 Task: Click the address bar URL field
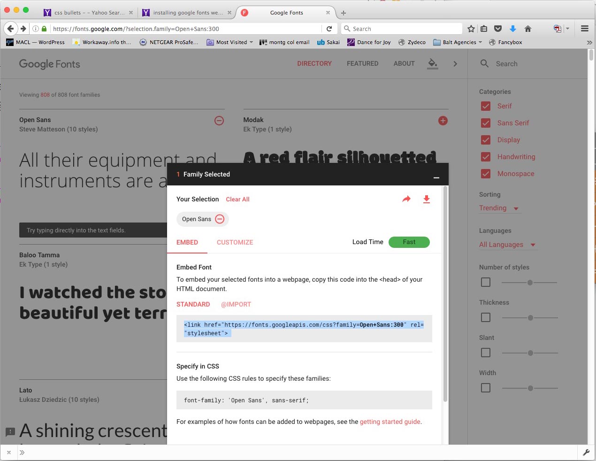pos(186,29)
